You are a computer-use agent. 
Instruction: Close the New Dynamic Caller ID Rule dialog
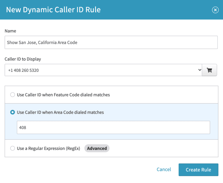215,10
